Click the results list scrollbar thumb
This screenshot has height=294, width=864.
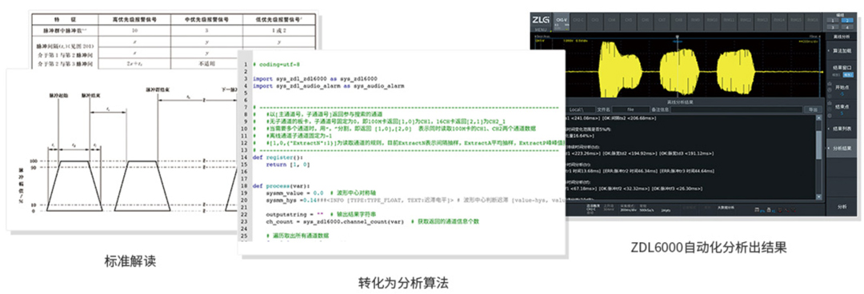818,145
